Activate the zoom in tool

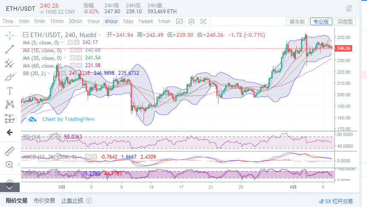click(x=9, y=165)
